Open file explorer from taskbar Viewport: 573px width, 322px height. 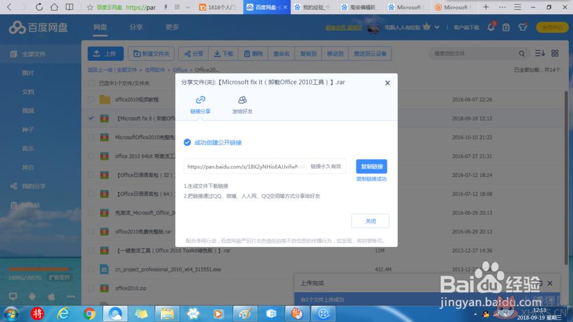point(167,313)
